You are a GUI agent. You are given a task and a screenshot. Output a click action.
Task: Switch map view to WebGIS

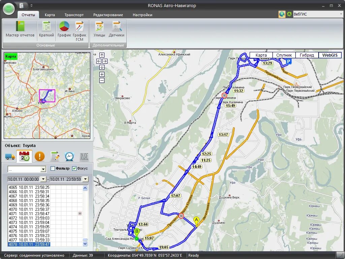tap(330, 55)
